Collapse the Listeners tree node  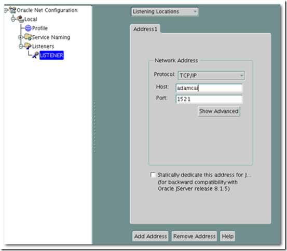pos(21,46)
